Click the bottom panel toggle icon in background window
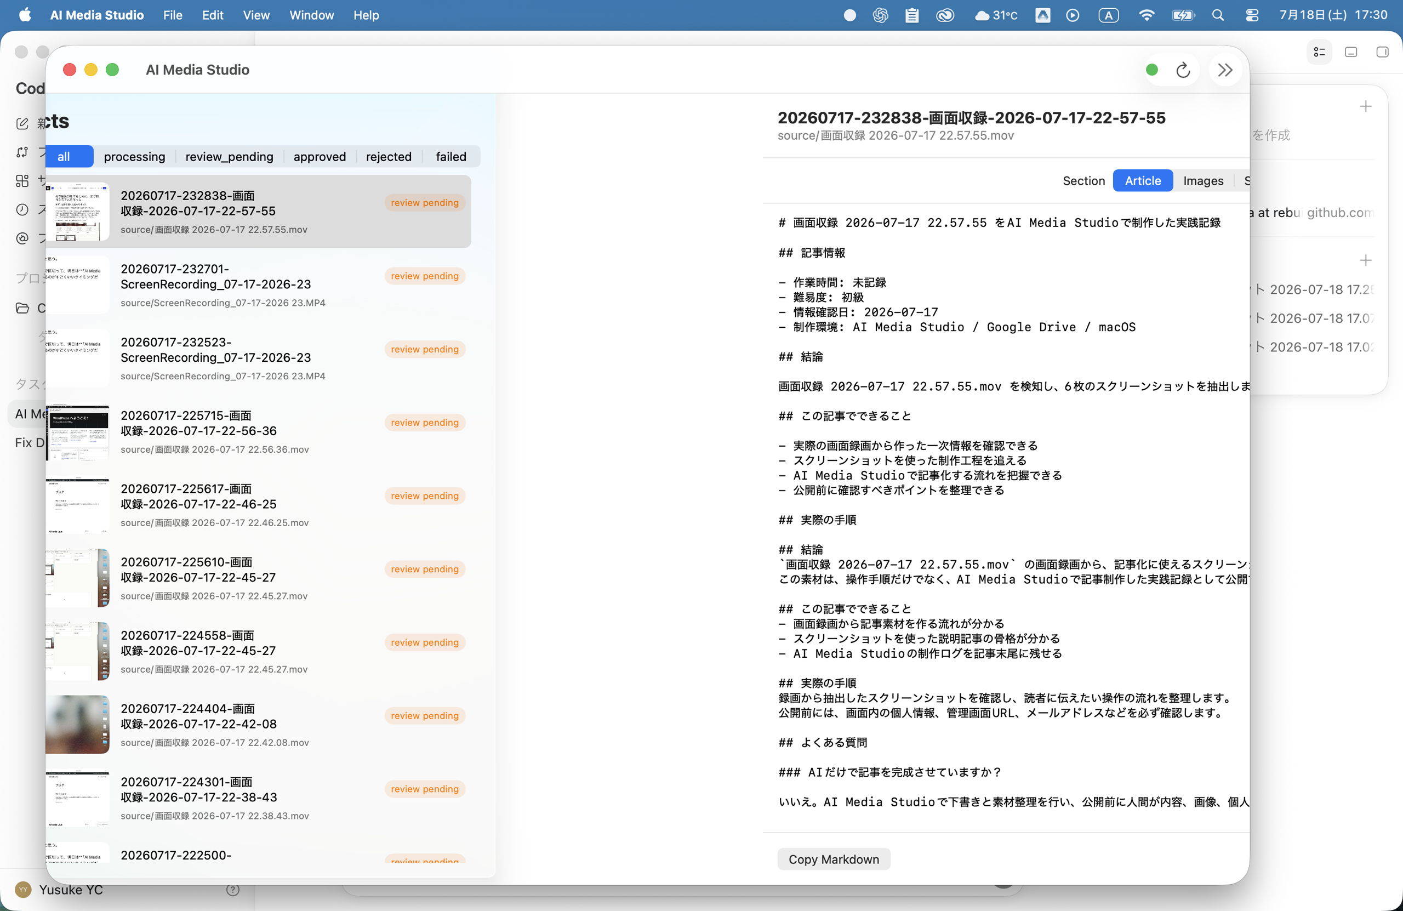 tap(1351, 53)
